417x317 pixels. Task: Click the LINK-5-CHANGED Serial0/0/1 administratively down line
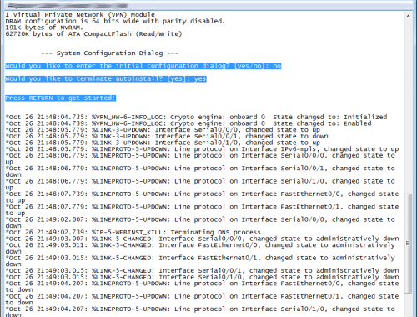[x=202, y=270]
